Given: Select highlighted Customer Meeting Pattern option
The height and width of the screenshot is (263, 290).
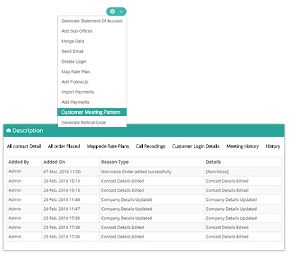Looking at the screenshot, I should (x=92, y=112).
